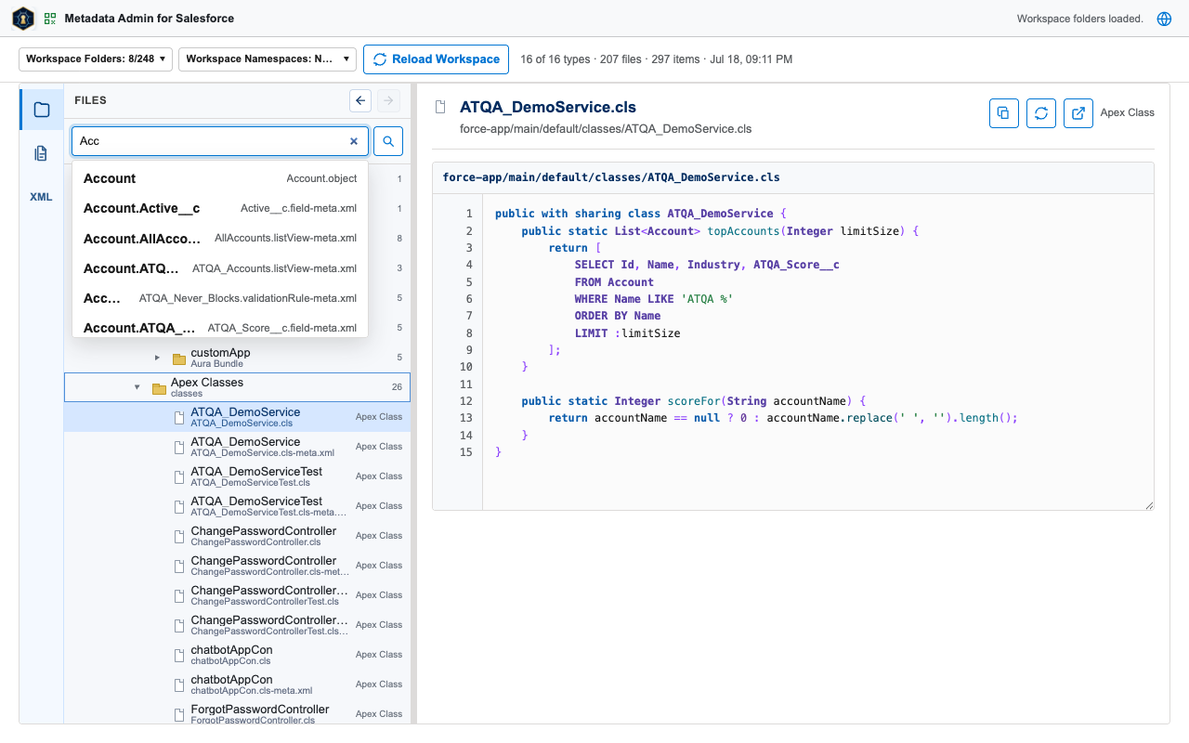Go back with the left arrow button

(360, 100)
